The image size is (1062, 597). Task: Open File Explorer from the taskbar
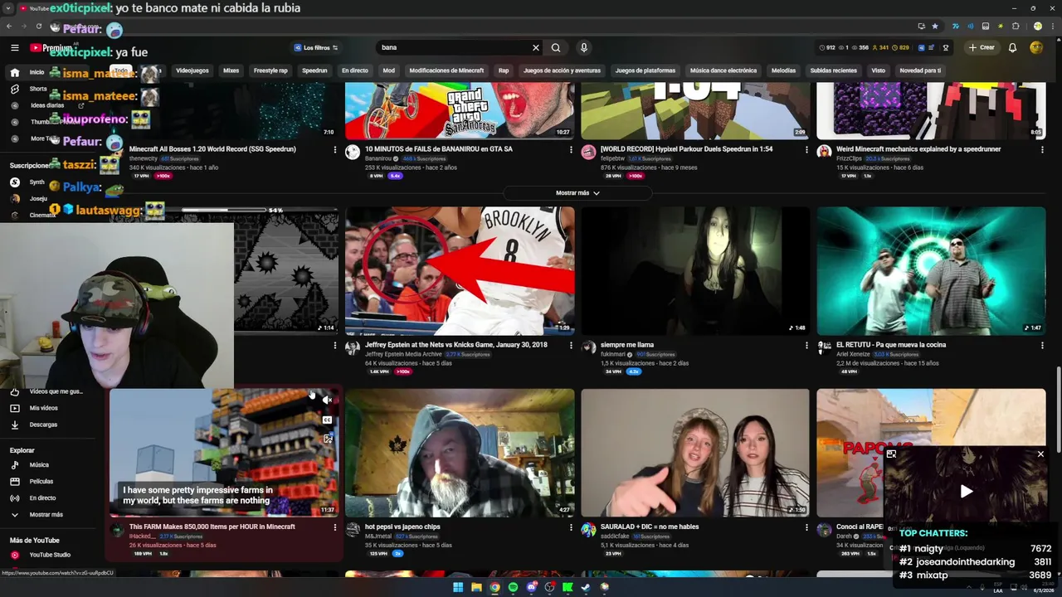476,587
